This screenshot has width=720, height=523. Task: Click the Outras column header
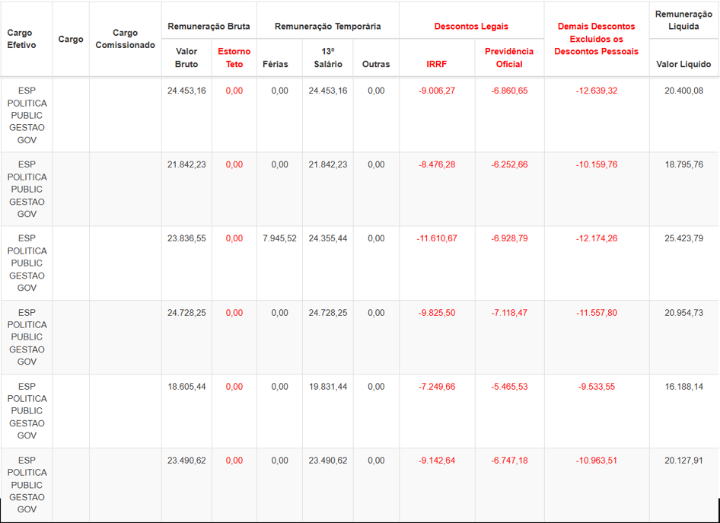[376, 64]
